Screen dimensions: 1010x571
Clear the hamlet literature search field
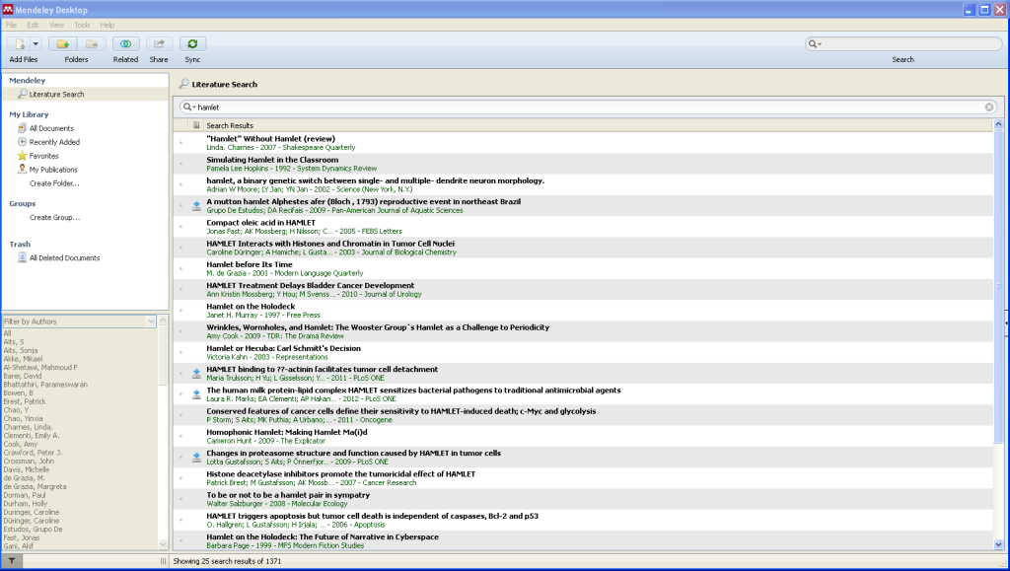(x=989, y=107)
